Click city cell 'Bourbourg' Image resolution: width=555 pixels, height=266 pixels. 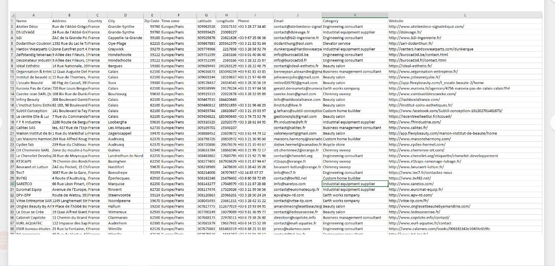coord(125,94)
